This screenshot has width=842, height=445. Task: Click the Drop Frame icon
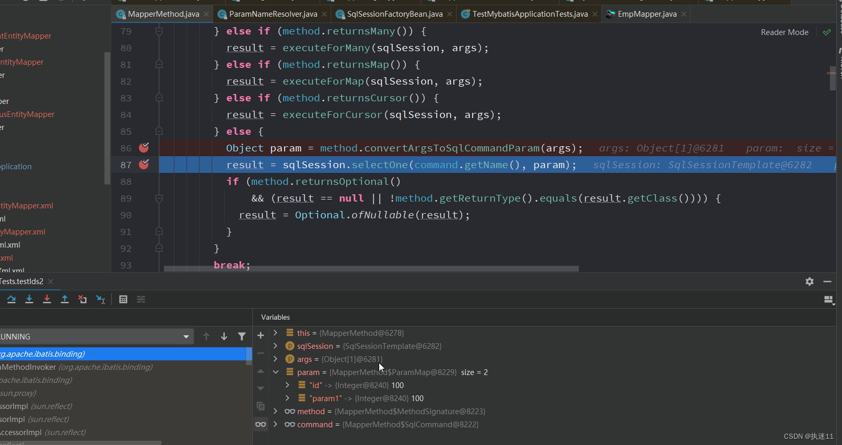click(x=83, y=299)
